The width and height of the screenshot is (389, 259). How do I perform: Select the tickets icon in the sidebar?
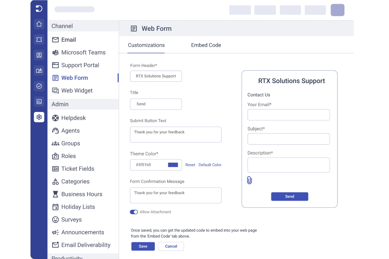(39, 39)
